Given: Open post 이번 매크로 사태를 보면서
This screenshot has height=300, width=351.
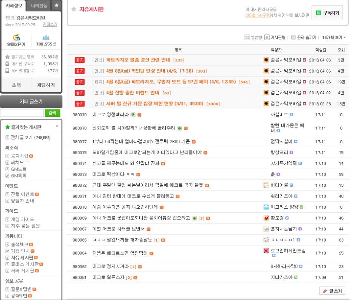Looking at the screenshot, I should (118, 229).
